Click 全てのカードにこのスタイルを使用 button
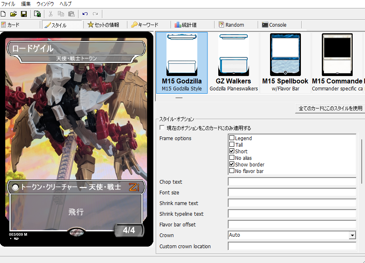Image resolution: width=365 pixels, height=263 pixels. pyautogui.click(x=330, y=108)
